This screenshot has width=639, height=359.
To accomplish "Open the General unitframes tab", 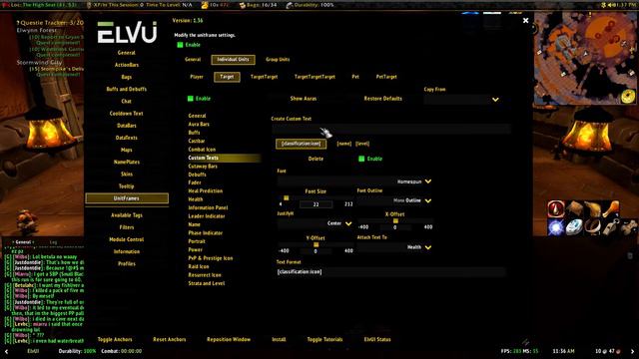I will point(193,60).
